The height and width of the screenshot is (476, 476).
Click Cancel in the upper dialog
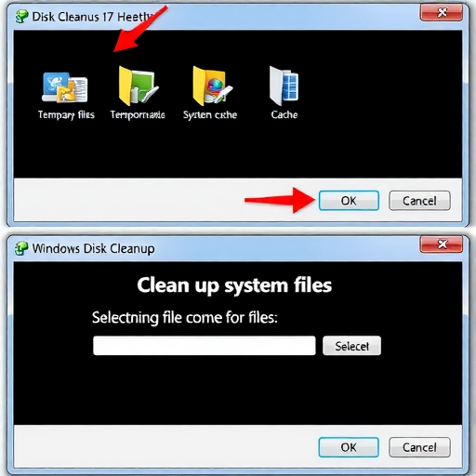[x=419, y=201]
